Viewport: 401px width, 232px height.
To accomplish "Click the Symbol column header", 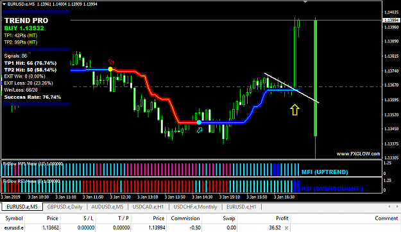I will (x=14, y=218).
